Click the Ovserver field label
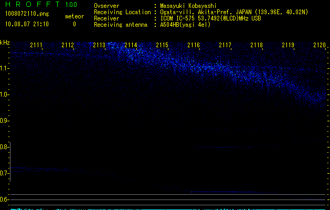 pos(107,6)
